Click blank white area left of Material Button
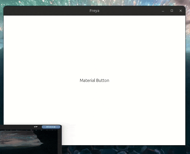The image size is (190, 154). click(39, 80)
